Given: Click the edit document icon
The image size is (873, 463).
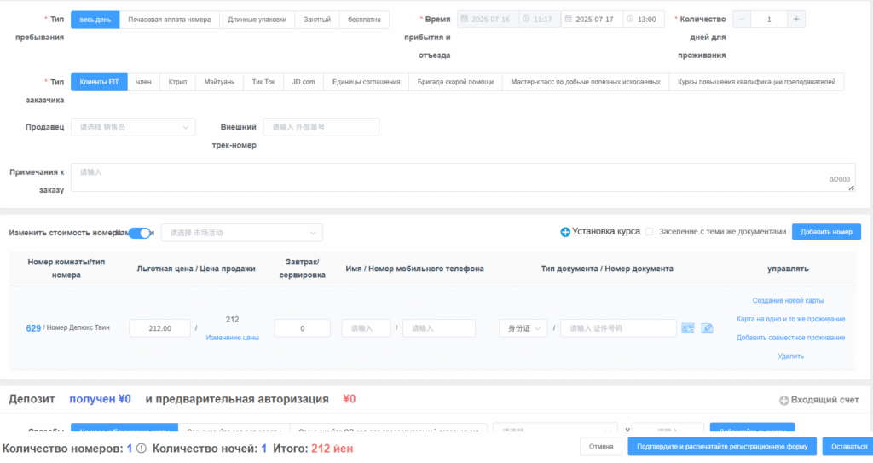Looking at the screenshot, I should (x=707, y=328).
